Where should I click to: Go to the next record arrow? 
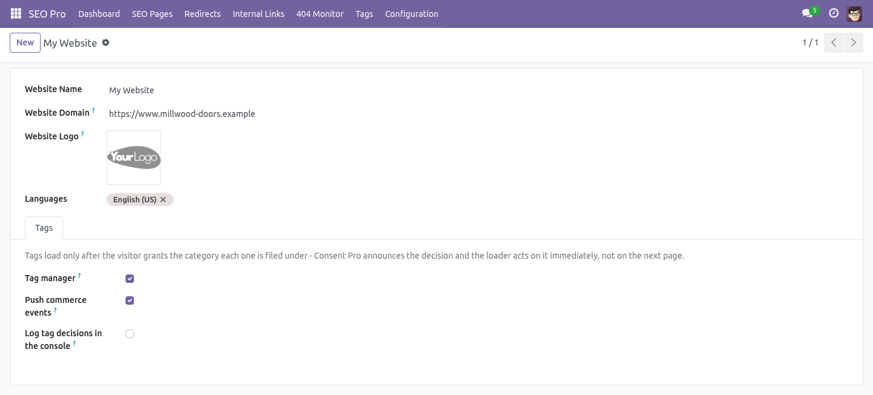[x=853, y=42]
